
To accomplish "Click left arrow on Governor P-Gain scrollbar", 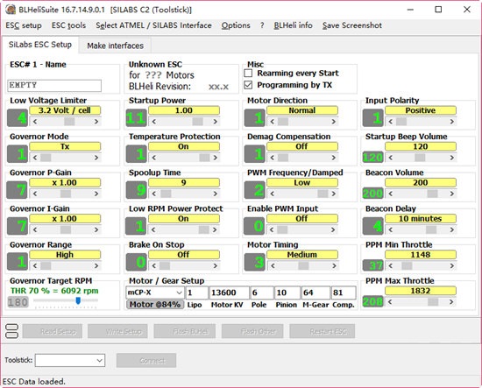I will (x=35, y=194).
